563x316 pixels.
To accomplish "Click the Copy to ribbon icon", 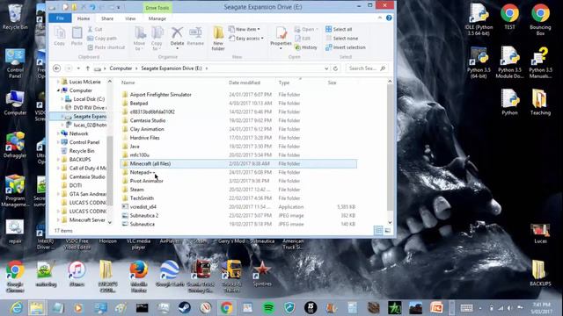I will (x=157, y=39).
